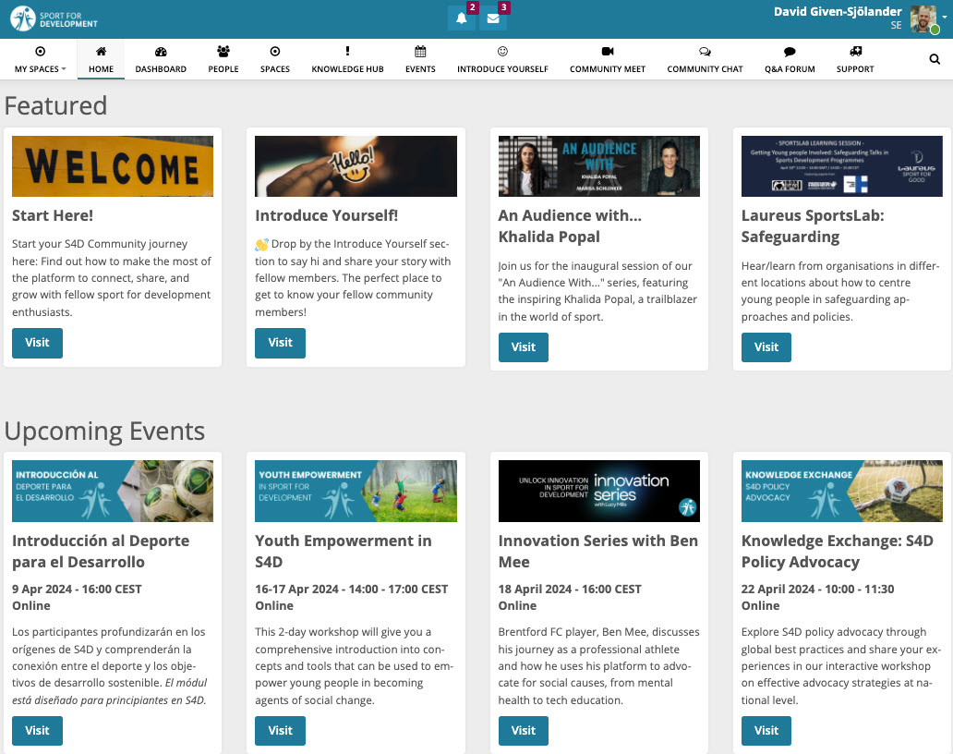
Task: Visit Introducción al Deporte para el Desarrollo event
Action: (37, 730)
